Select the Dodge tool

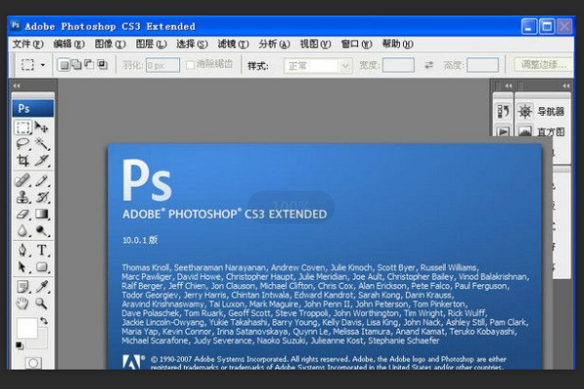pyautogui.click(x=42, y=230)
